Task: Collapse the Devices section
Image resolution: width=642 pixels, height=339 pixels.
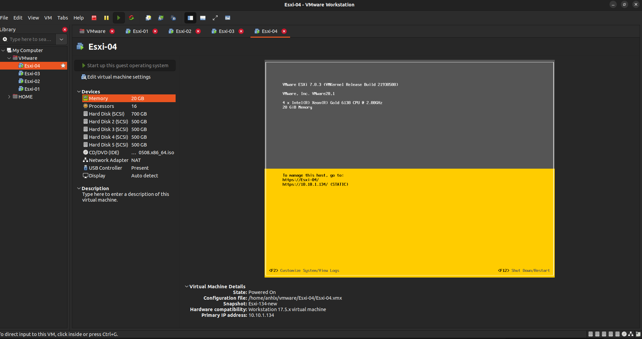Action: click(x=79, y=92)
